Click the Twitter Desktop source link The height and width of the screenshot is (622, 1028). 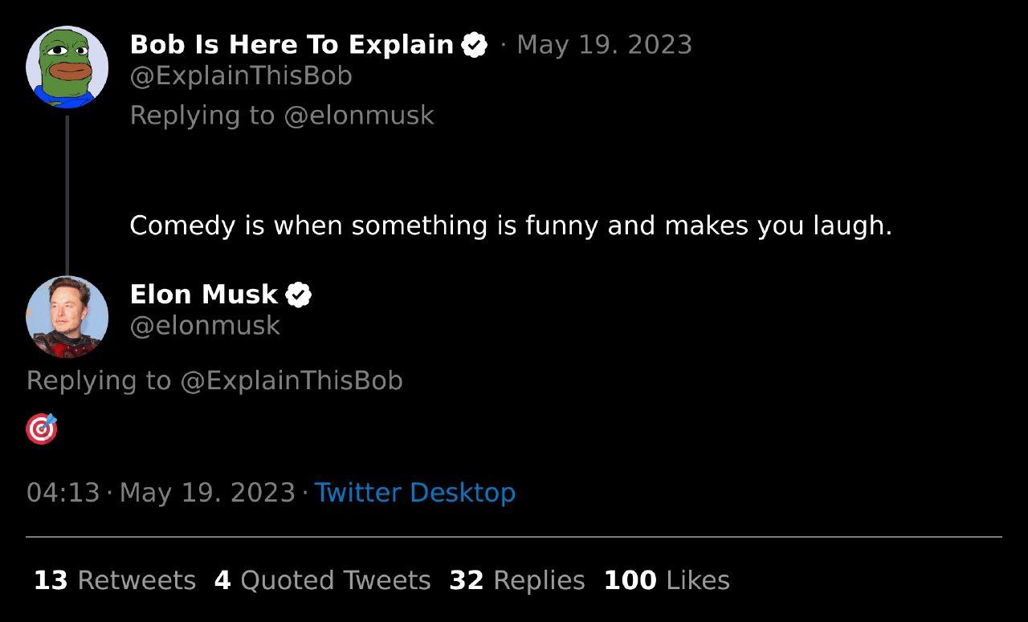click(415, 492)
